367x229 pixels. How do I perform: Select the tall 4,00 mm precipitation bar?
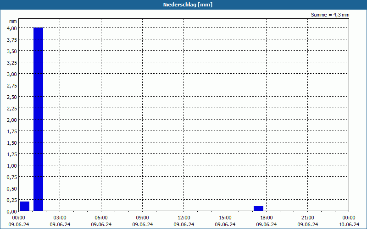click(x=39, y=119)
